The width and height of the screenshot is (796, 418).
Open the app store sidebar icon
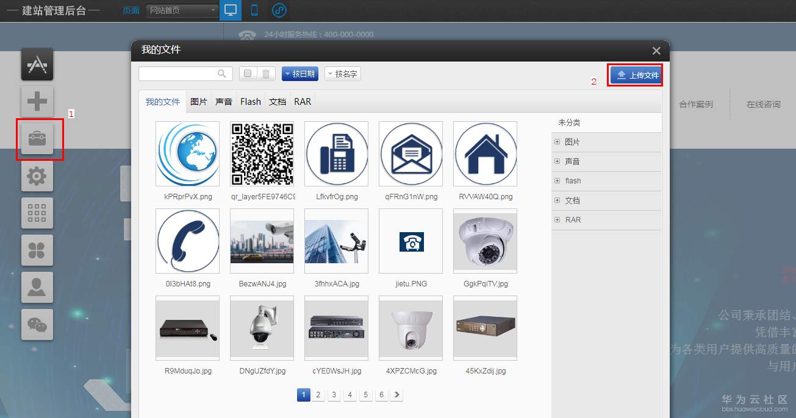37,65
